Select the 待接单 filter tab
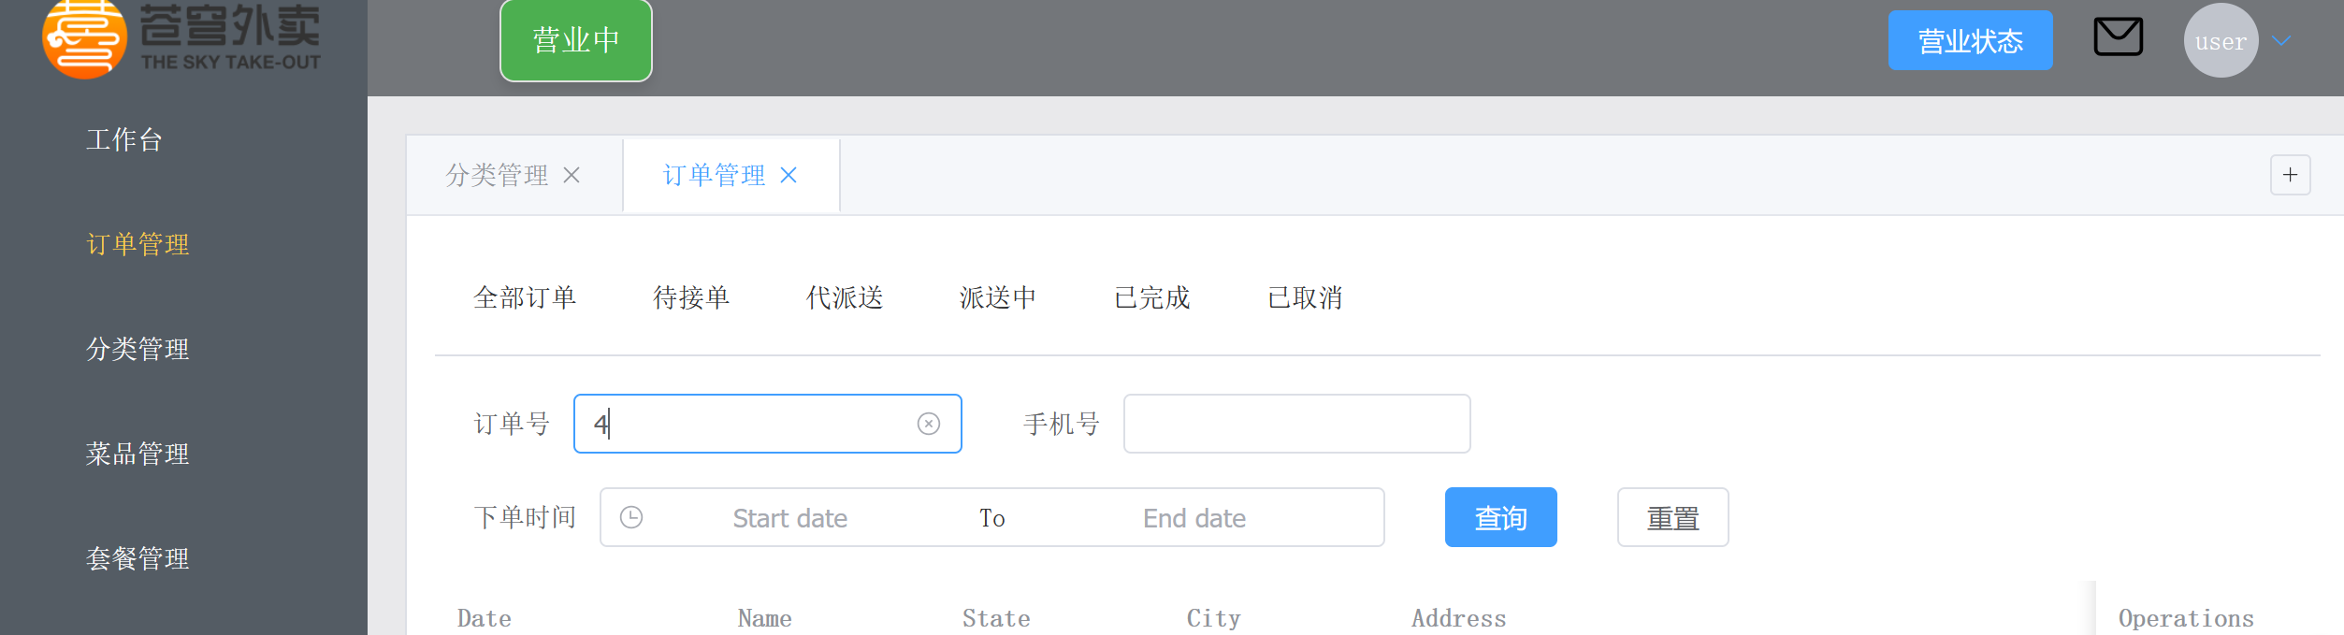 (x=691, y=297)
